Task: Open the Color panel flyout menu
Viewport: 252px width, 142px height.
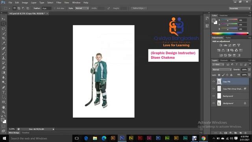Action: (250, 15)
